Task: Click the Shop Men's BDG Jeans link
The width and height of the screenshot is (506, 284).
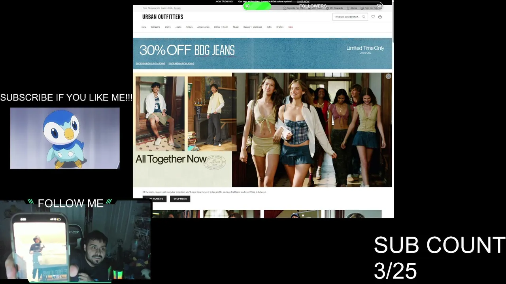Action: (x=181, y=64)
